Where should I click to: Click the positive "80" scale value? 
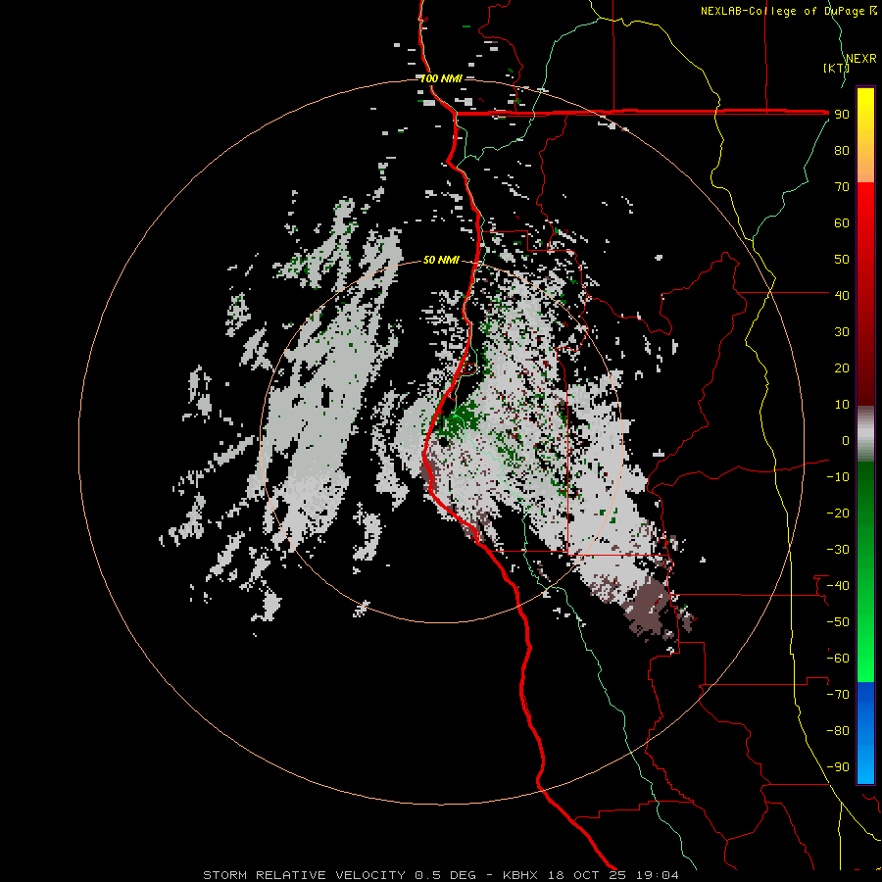(x=842, y=150)
